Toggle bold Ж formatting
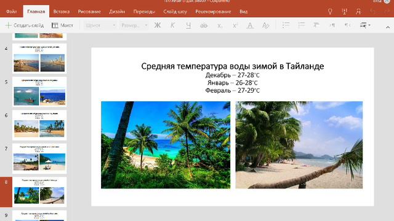Screen dimensions: 394x221 tap(158, 25)
